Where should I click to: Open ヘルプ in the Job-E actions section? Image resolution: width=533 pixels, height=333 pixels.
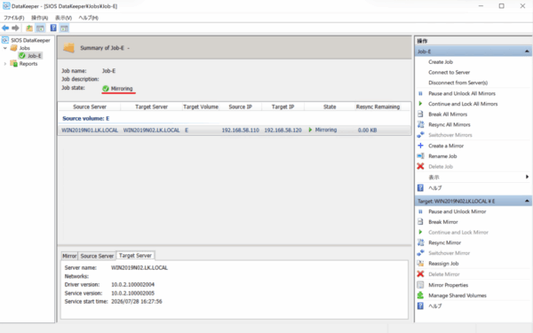coord(435,187)
